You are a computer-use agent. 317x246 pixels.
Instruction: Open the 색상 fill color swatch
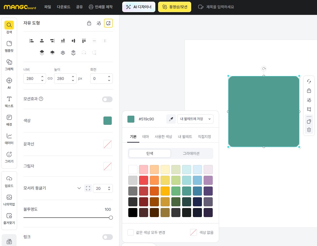[x=108, y=121]
